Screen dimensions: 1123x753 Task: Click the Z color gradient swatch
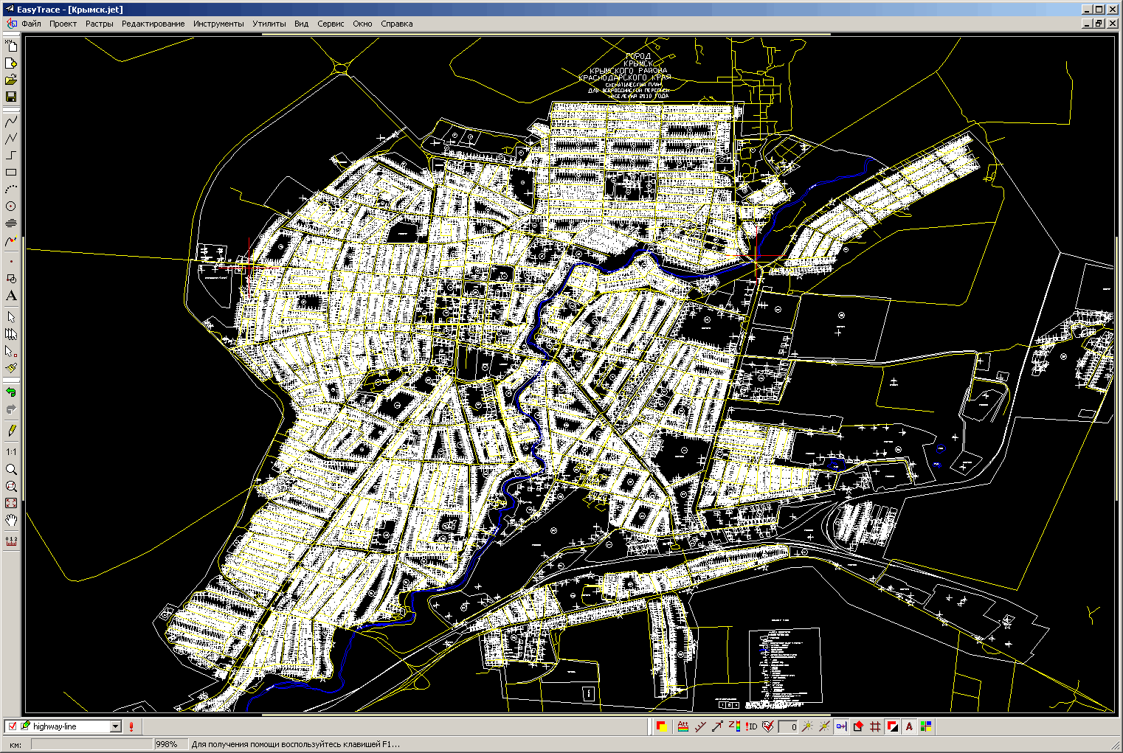click(x=734, y=726)
